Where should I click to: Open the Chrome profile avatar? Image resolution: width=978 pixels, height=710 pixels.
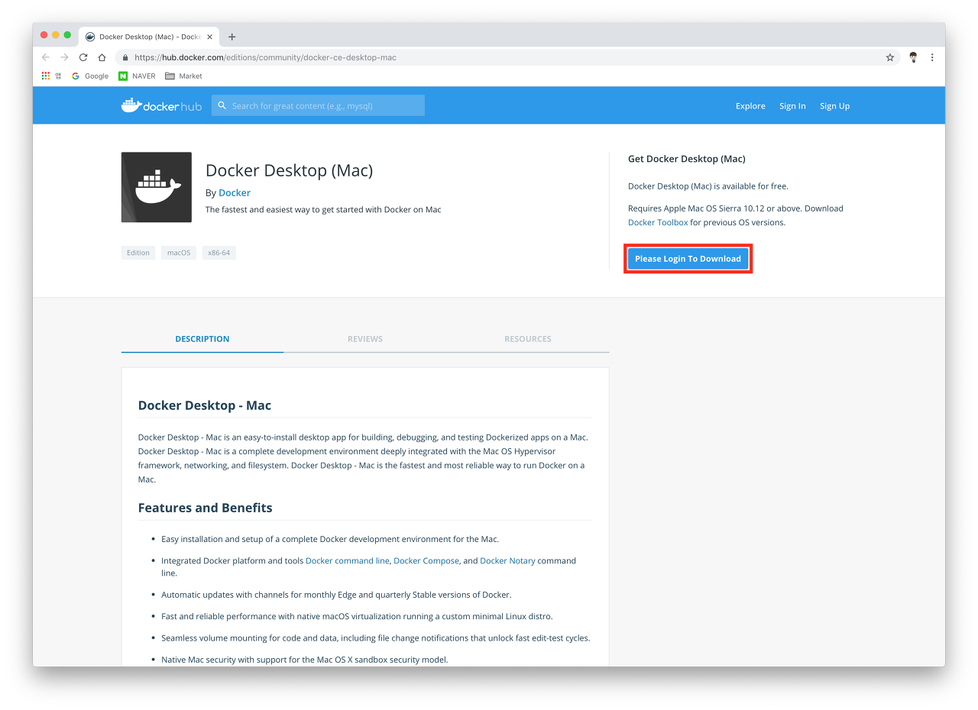point(913,57)
